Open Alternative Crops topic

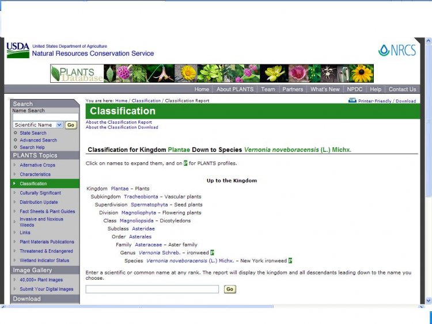pyautogui.click(x=37, y=165)
